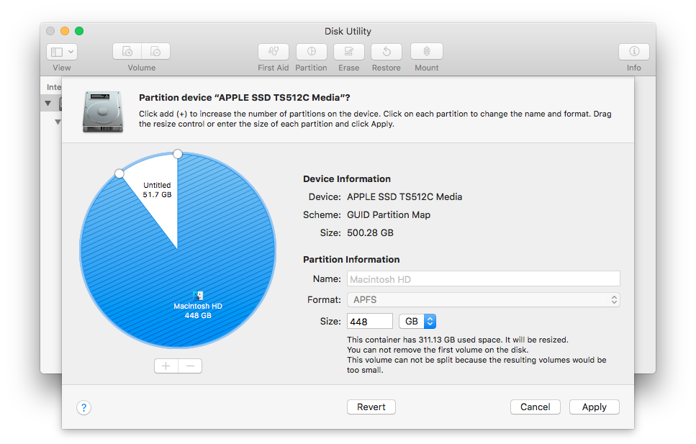The height and width of the screenshot is (444, 696).
Task: Click 'APPLE SSD TS512C Media' device value
Action: 405,196
